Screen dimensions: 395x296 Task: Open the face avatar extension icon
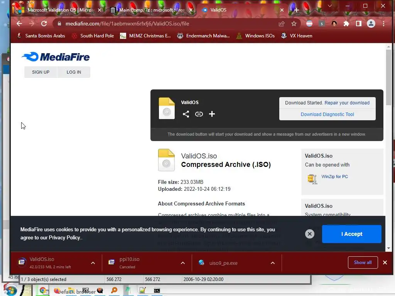(334, 24)
